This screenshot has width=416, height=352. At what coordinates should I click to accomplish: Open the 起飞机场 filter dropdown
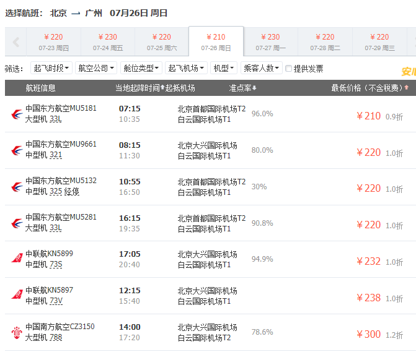tap(187, 69)
